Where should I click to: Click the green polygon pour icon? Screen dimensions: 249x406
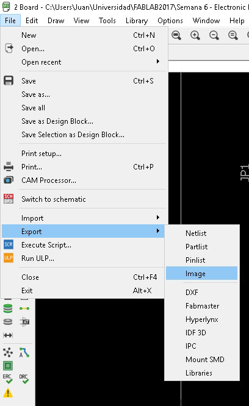point(8,366)
